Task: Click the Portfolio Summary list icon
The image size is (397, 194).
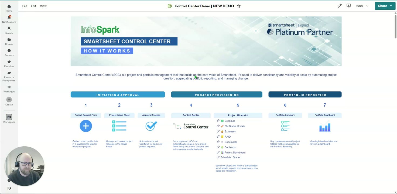Action: click(x=285, y=126)
